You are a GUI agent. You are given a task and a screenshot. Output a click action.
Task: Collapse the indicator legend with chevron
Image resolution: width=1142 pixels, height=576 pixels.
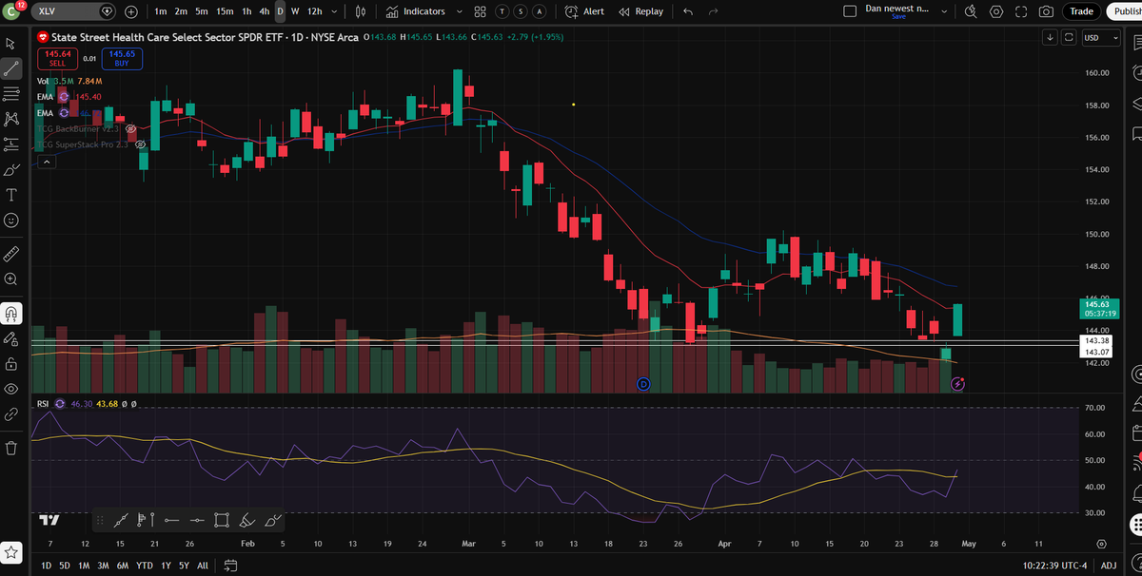pyautogui.click(x=45, y=162)
